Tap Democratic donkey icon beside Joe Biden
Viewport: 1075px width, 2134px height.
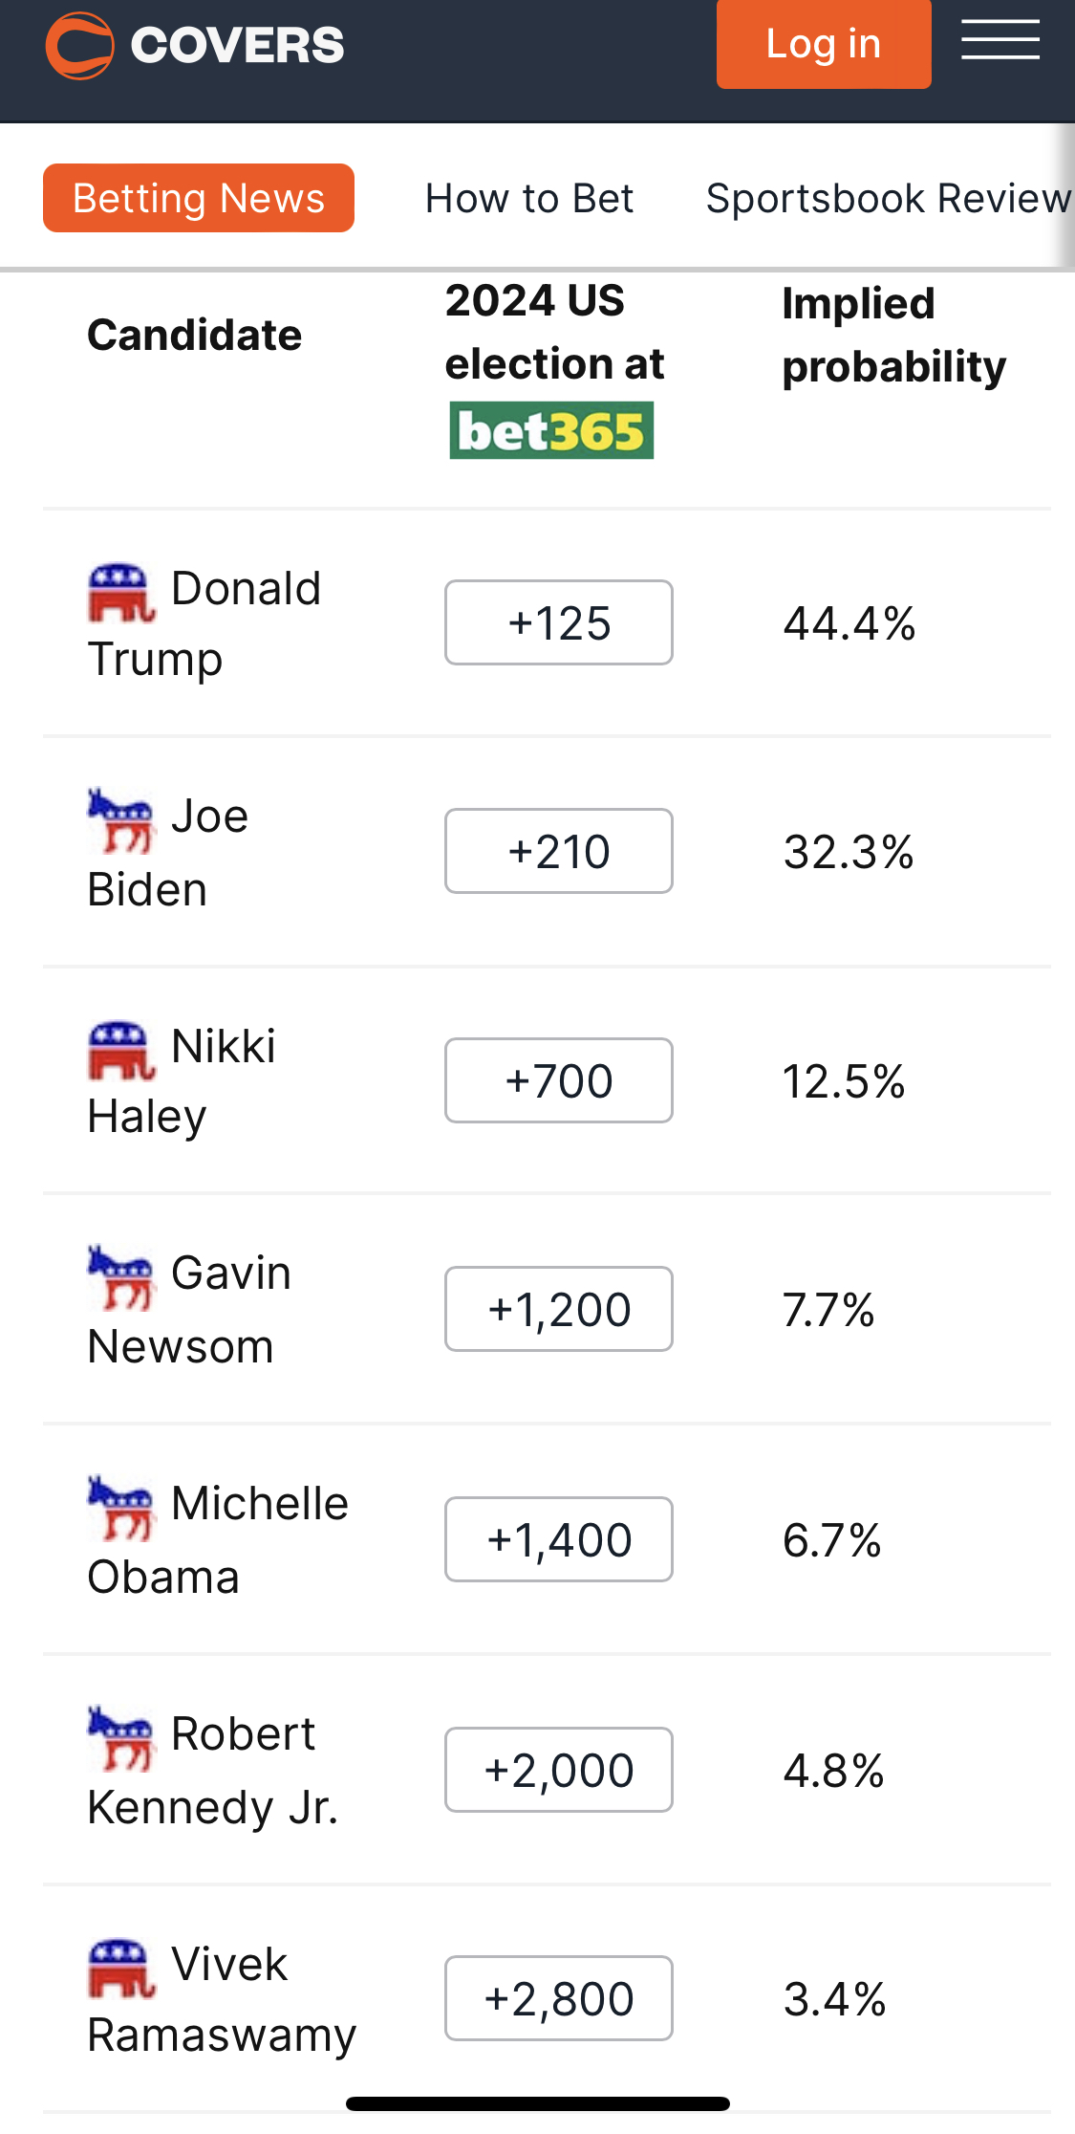tap(120, 819)
